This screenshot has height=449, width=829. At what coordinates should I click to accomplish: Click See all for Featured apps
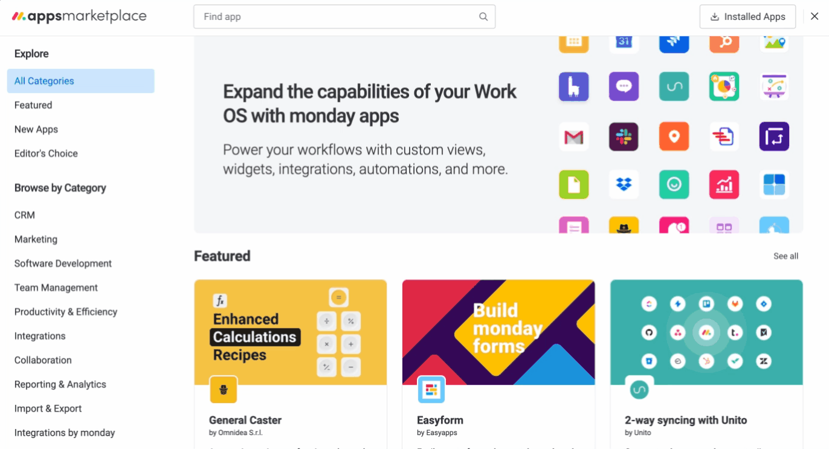[785, 256]
